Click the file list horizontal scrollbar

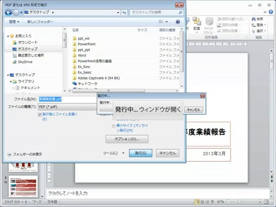(109, 91)
